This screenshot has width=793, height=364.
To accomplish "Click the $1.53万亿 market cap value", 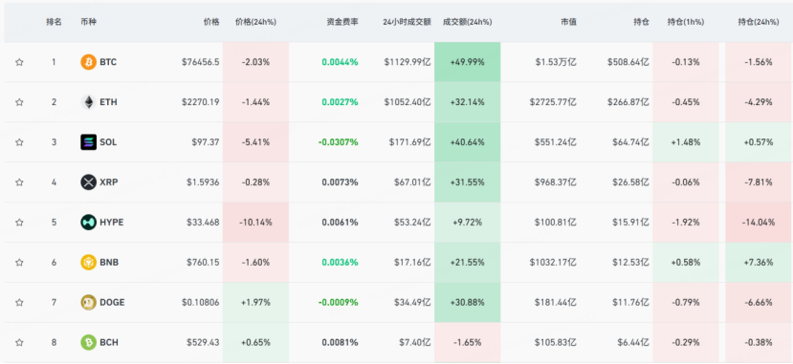I will tap(556, 62).
